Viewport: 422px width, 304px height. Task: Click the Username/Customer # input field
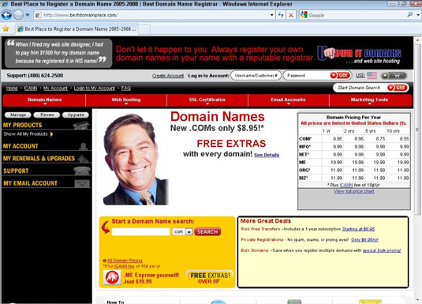(x=256, y=76)
